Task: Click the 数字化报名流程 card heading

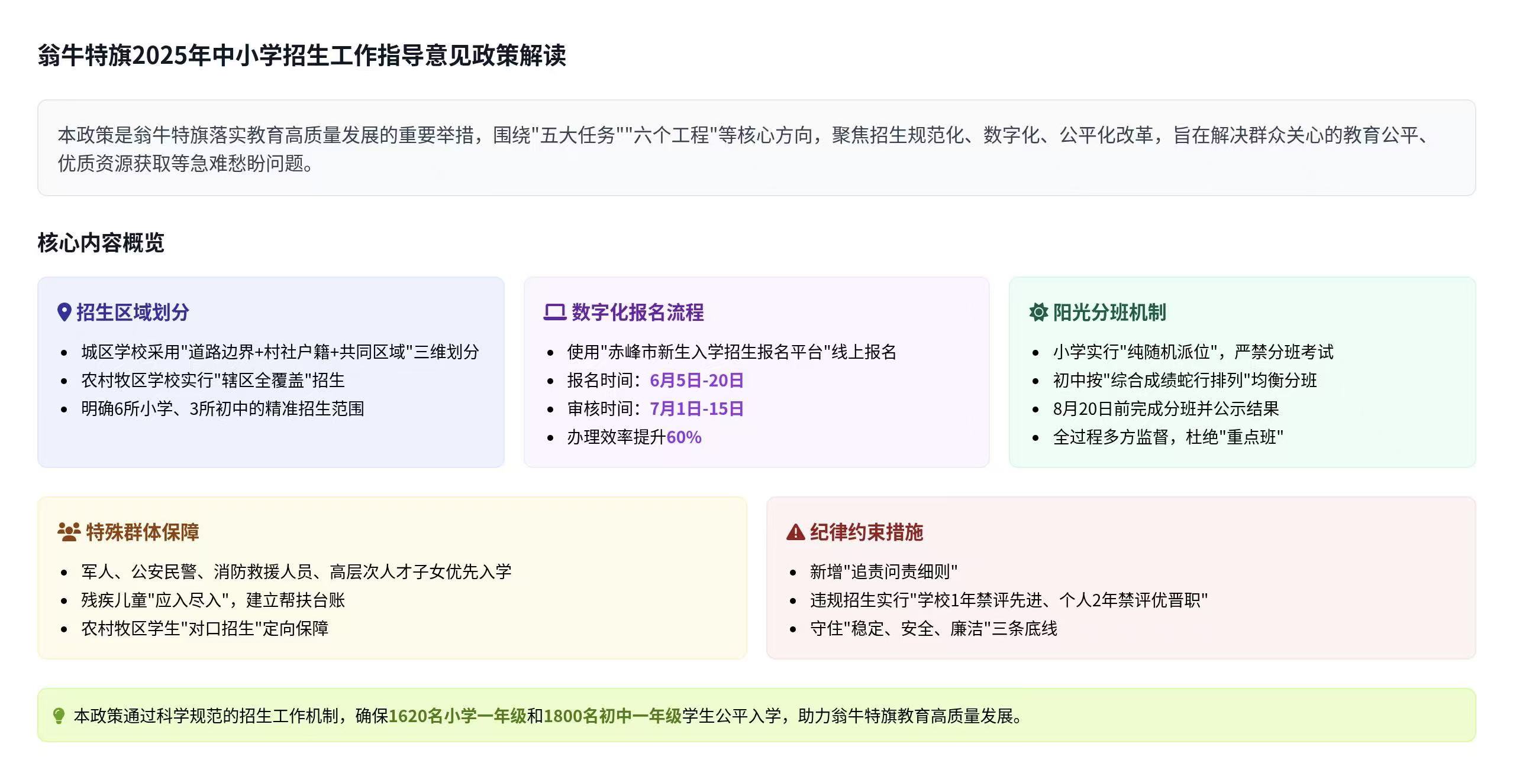Action: (638, 312)
